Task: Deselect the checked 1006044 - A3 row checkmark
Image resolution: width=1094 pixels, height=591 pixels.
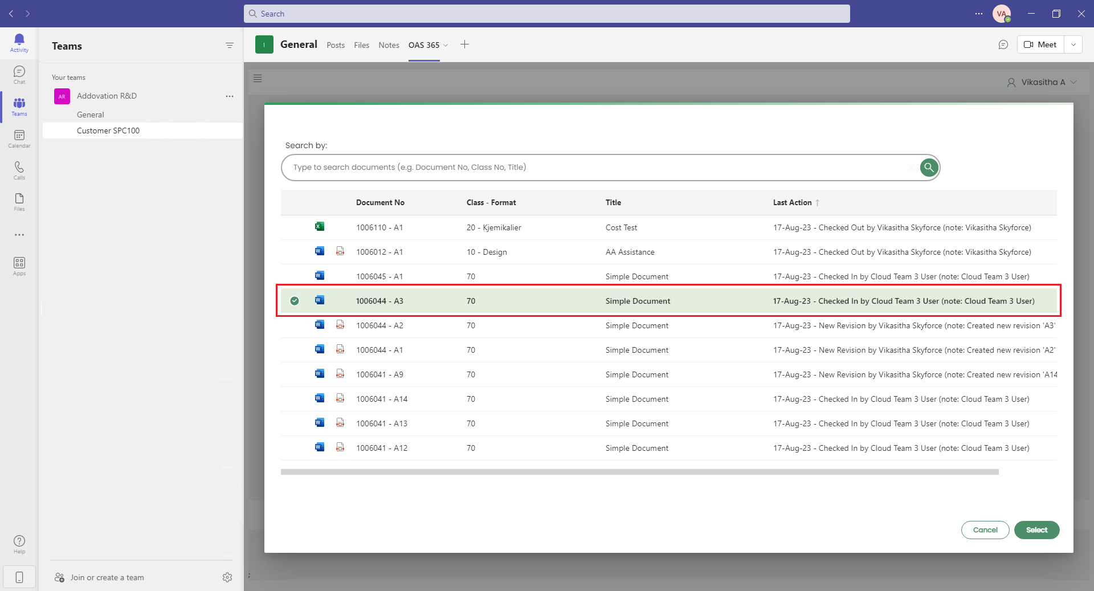Action: click(x=295, y=301)
